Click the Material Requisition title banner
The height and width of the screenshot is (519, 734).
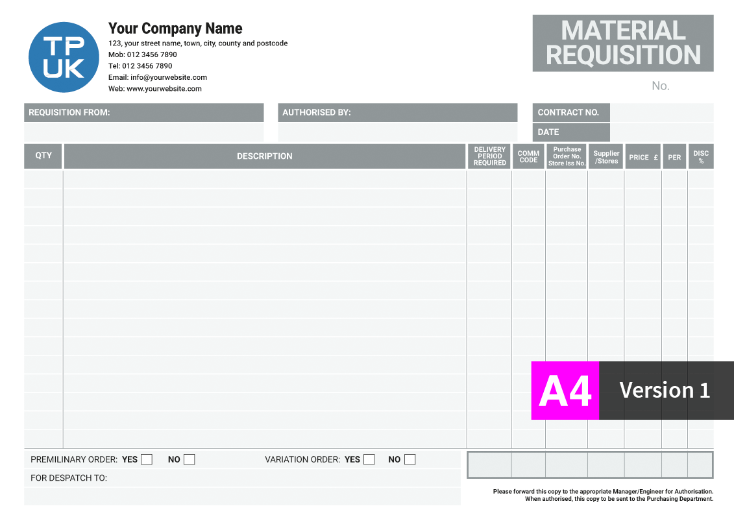coord(622,43)
